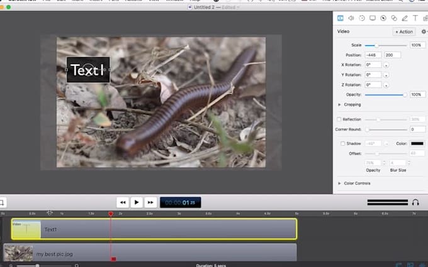
Task: Click the fast forward button
Action: point(150,202)
